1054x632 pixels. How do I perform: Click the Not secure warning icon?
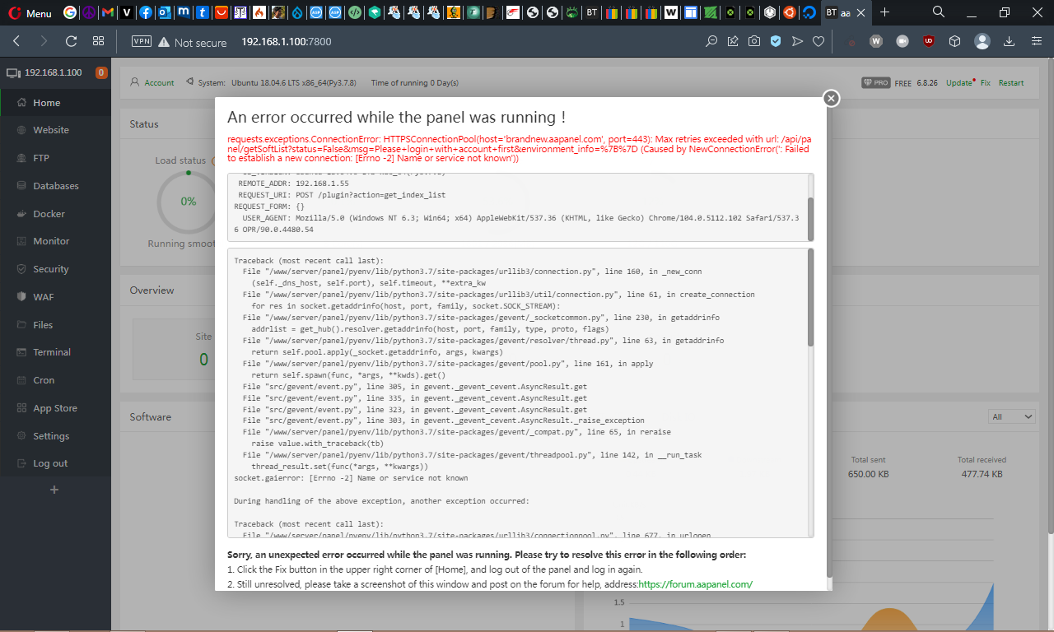164,42
